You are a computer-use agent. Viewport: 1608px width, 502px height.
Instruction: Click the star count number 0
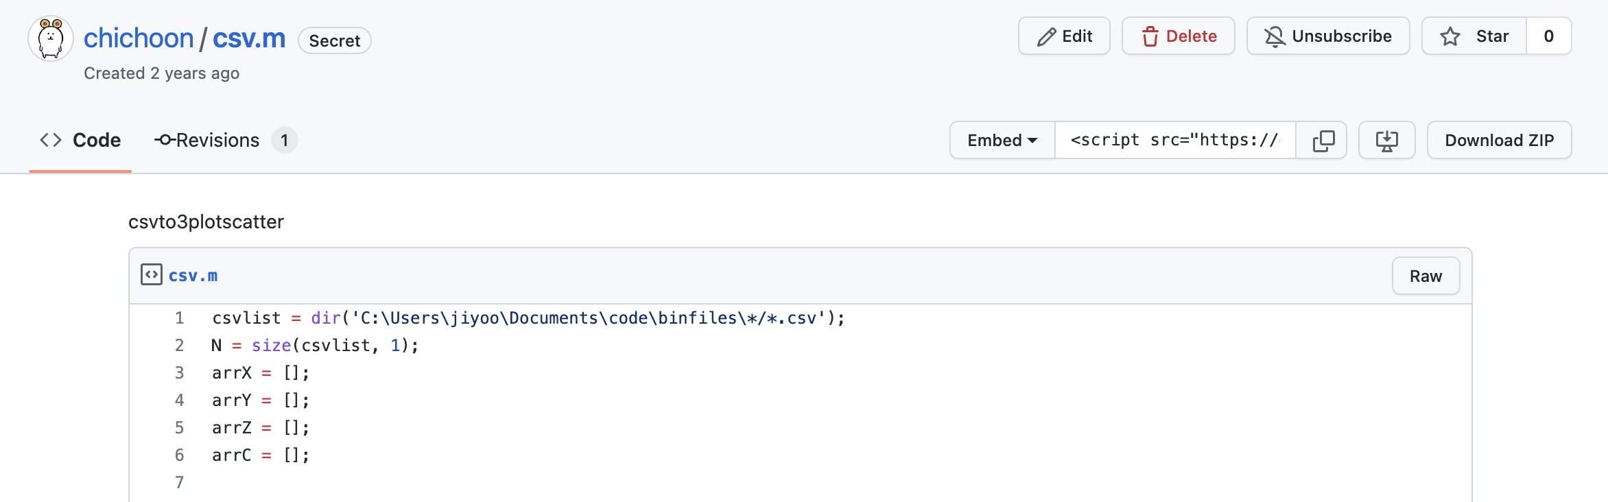pyautogui.click(x=1548, y=36)
